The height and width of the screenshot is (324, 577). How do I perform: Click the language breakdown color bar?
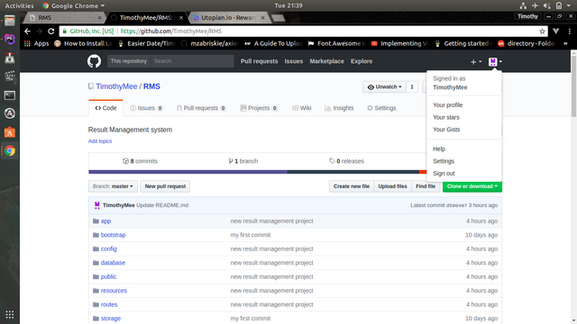click(x=257, y=172)
